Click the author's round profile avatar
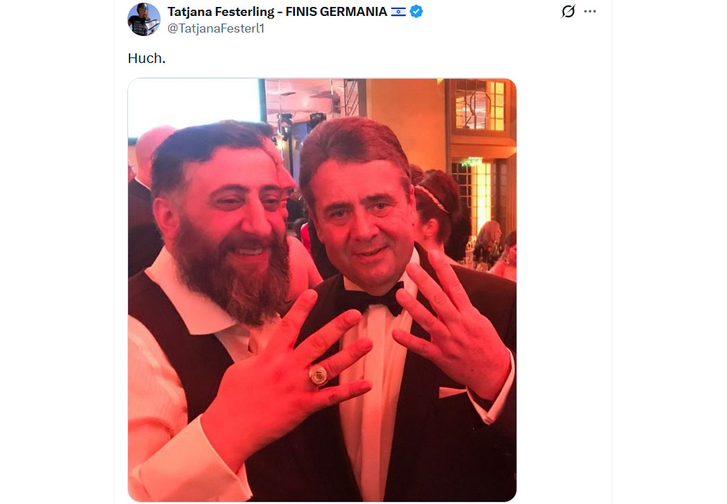This screenshot has height=504, width=727. [x=144, y=19]
